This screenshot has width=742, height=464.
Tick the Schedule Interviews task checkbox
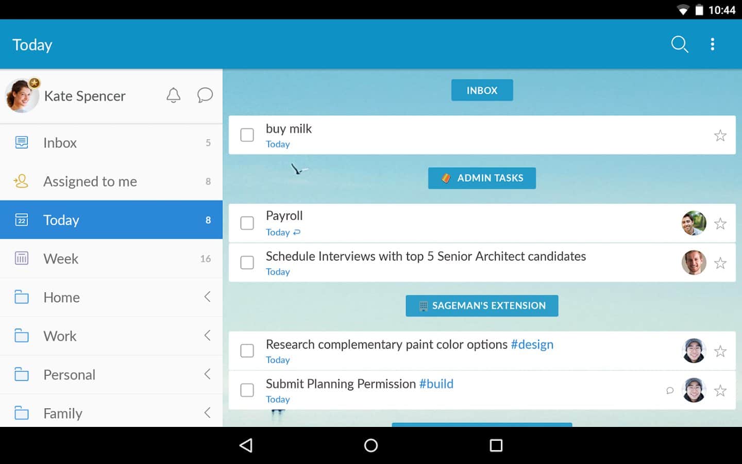coord(247,262)
